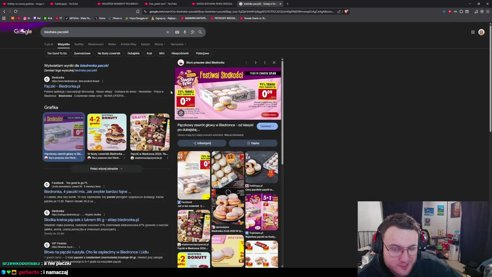Open the on-screen keyboard input tool

pyautogui.click(x=177, y=32)
